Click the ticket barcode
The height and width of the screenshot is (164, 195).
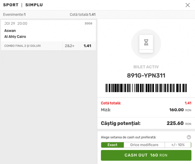[146, 88]
